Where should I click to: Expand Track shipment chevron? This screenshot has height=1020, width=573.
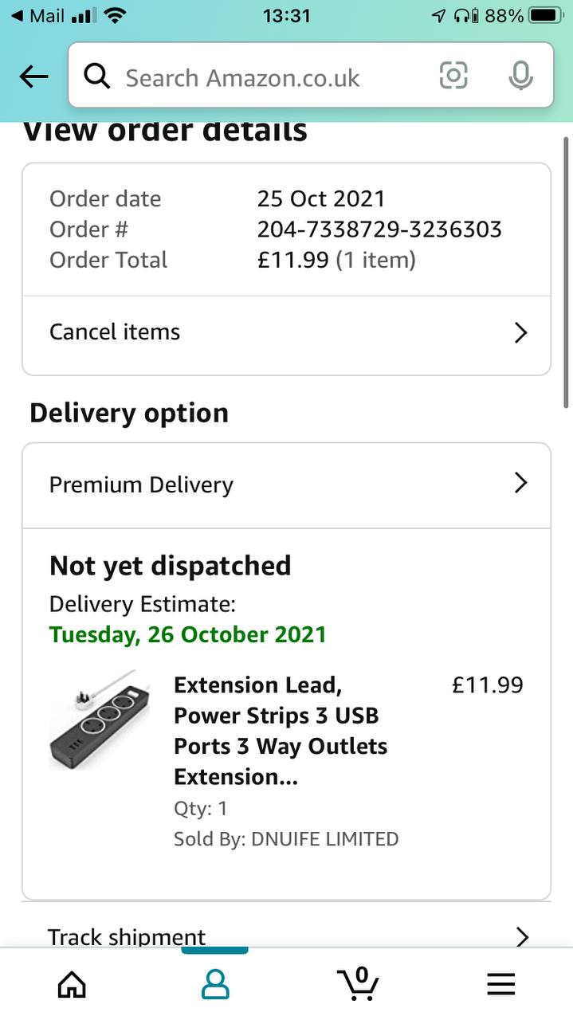tap(522, 936)
